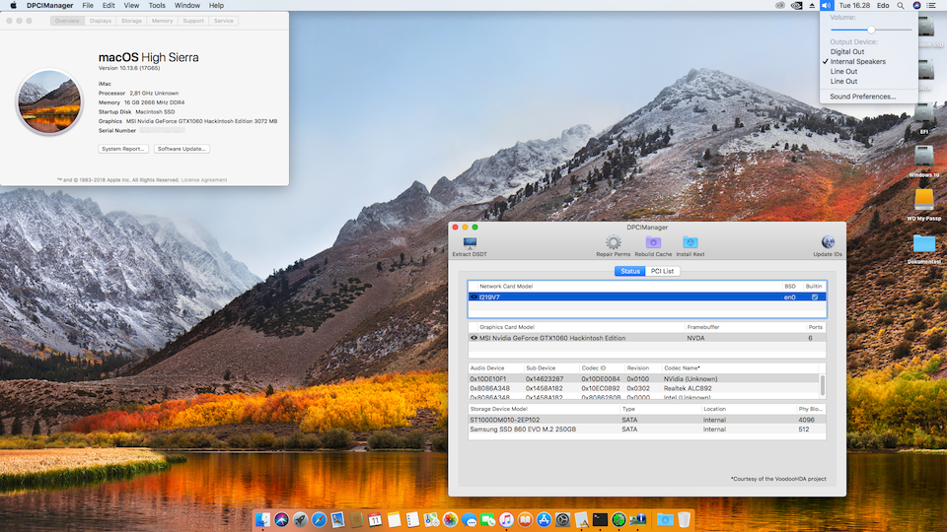Switch to the PCI List tab
Viewport: 947px width, 532px height.
click(x=663, y=271)
